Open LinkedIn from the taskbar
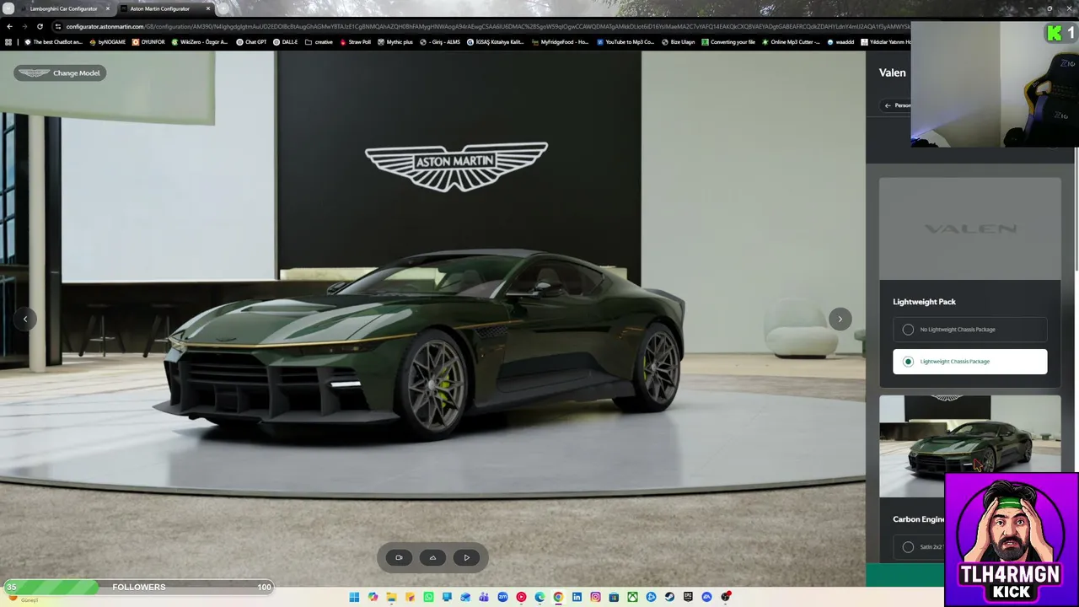Image resolution: width=1079 pixels, height=607 pixels. [x=577, y=597]
